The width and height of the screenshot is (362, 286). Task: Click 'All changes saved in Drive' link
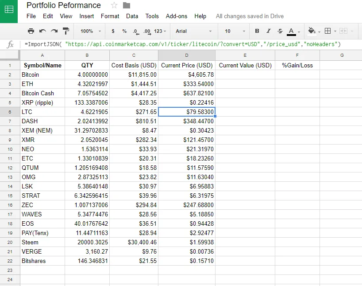pyautogui.click(x=250, y=16)
